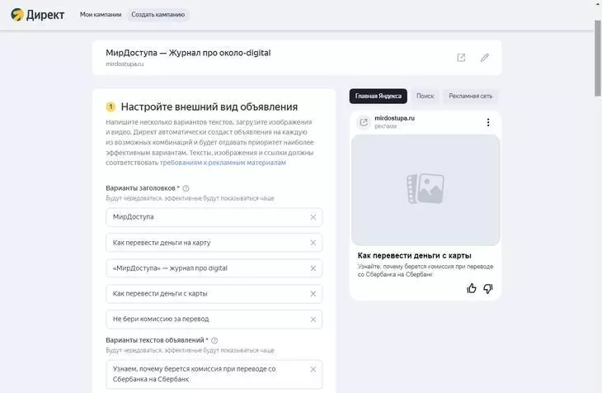Open three-dot menu in ad preview
This screenshot has width=602, height=393.
487,122
